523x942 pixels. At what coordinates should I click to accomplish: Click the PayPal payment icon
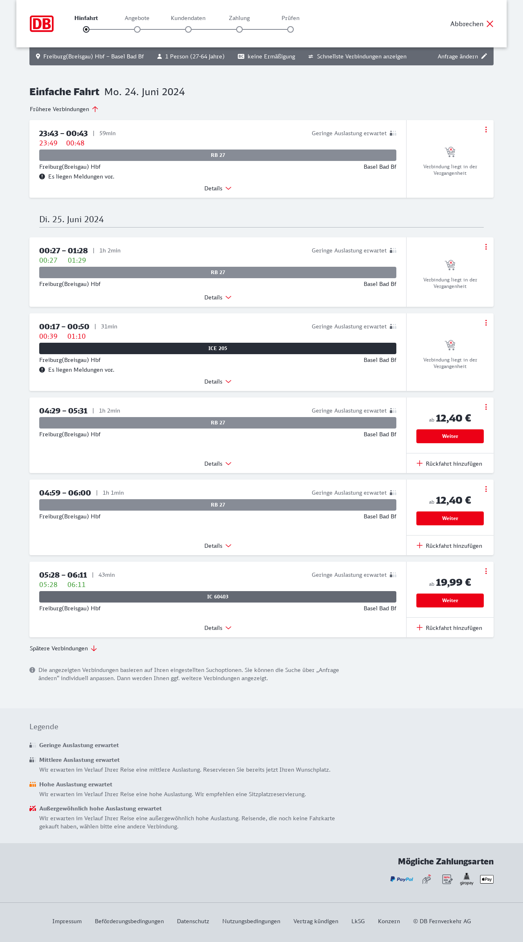pyautogui.click(x=402, y=879)
